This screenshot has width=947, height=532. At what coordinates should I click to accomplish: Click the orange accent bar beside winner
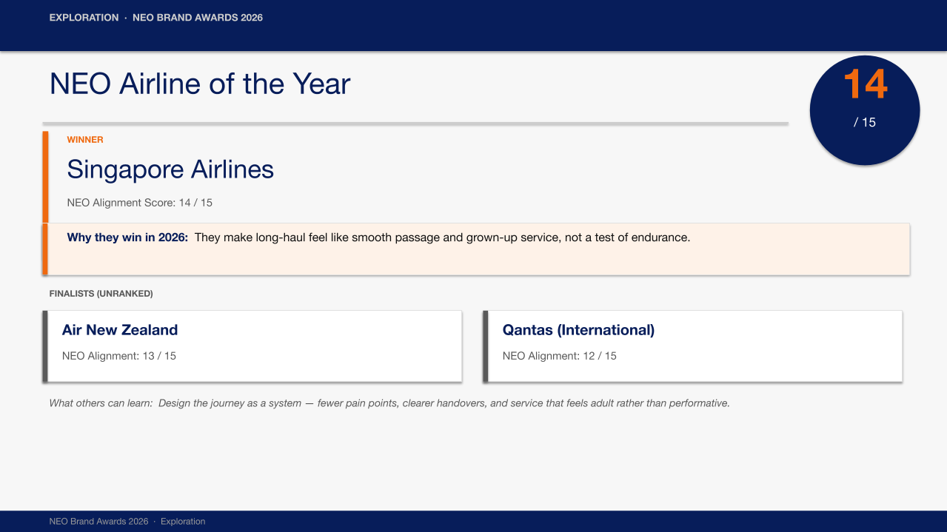point(45,203)
